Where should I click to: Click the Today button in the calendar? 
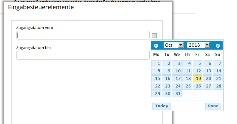(x=162, y=106)
